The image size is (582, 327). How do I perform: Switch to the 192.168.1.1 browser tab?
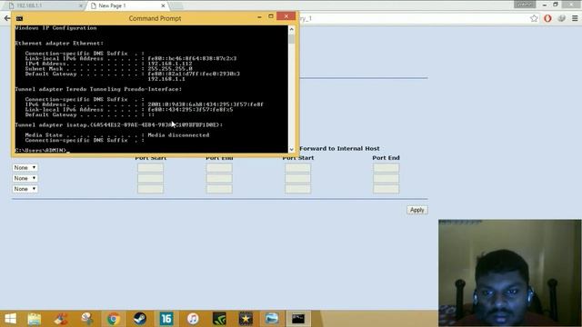click(45, 5)
